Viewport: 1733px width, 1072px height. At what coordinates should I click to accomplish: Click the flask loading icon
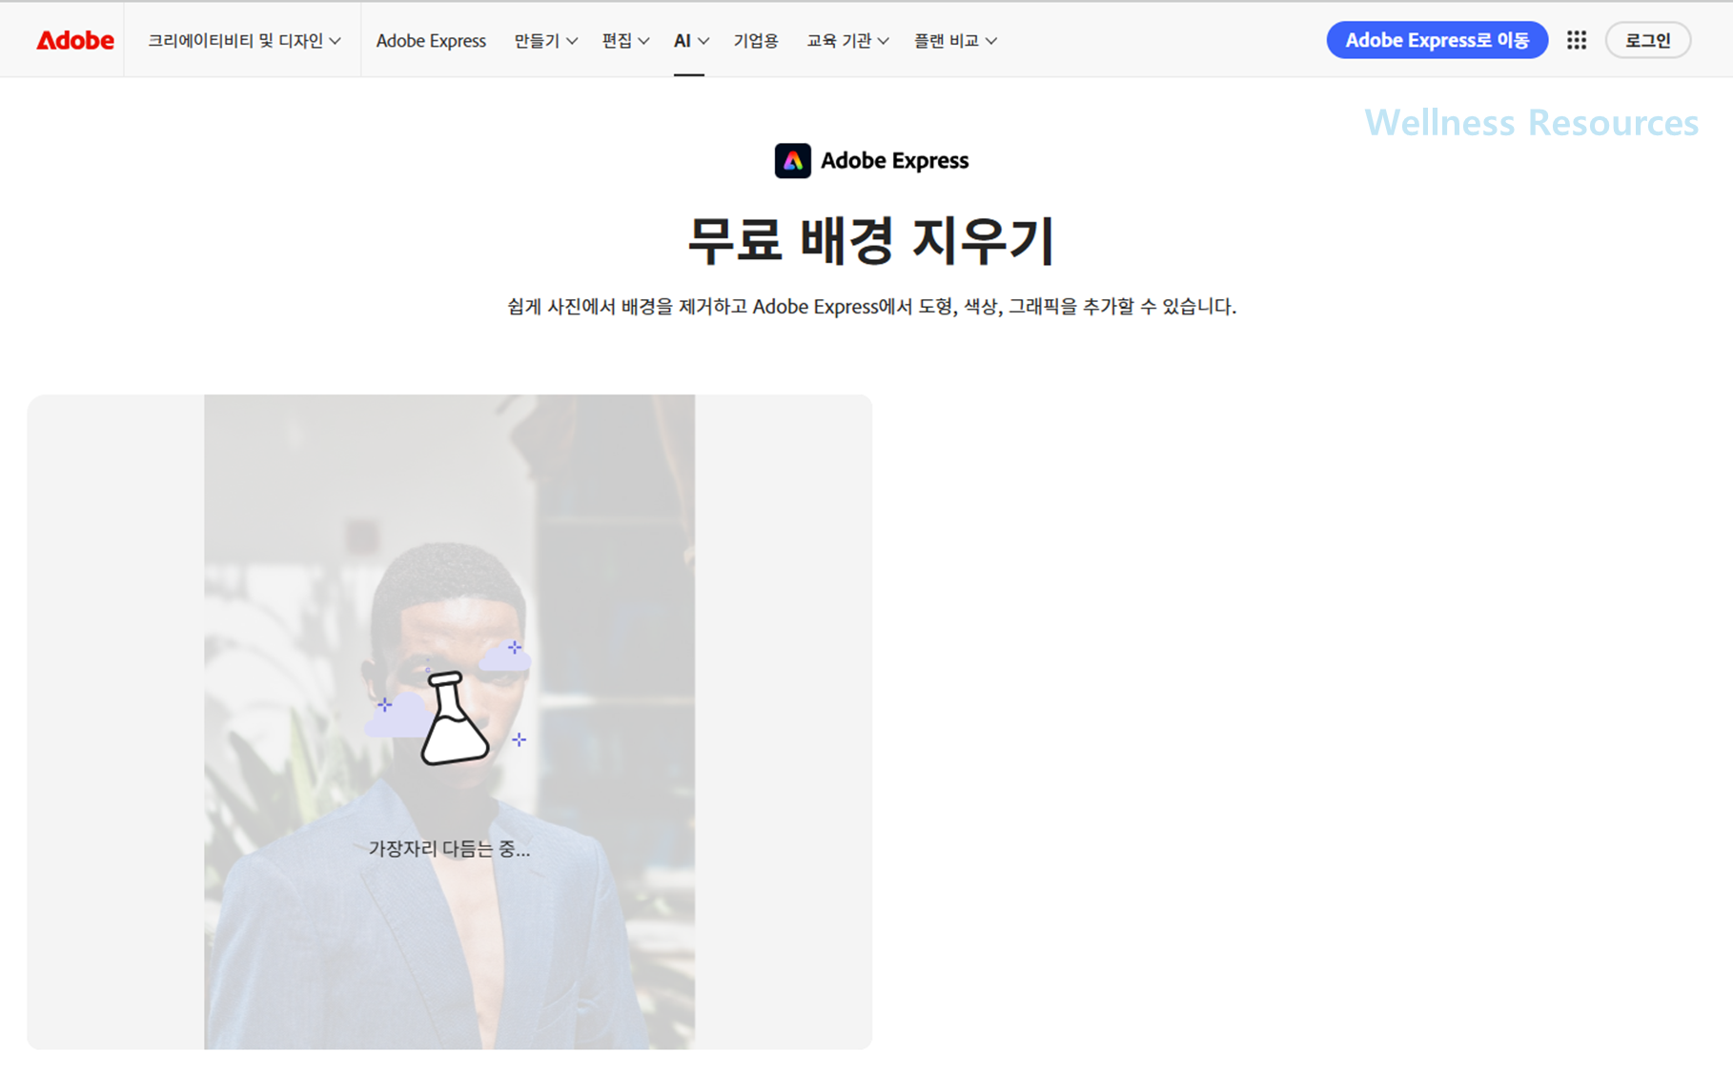455,718
